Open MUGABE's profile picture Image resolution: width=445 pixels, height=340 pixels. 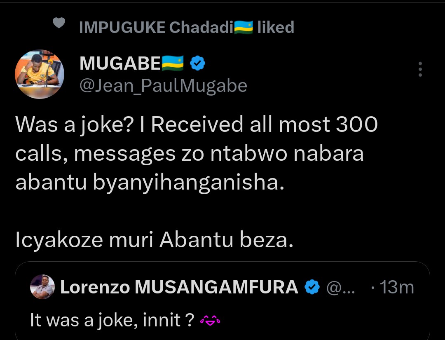[40, 75]
